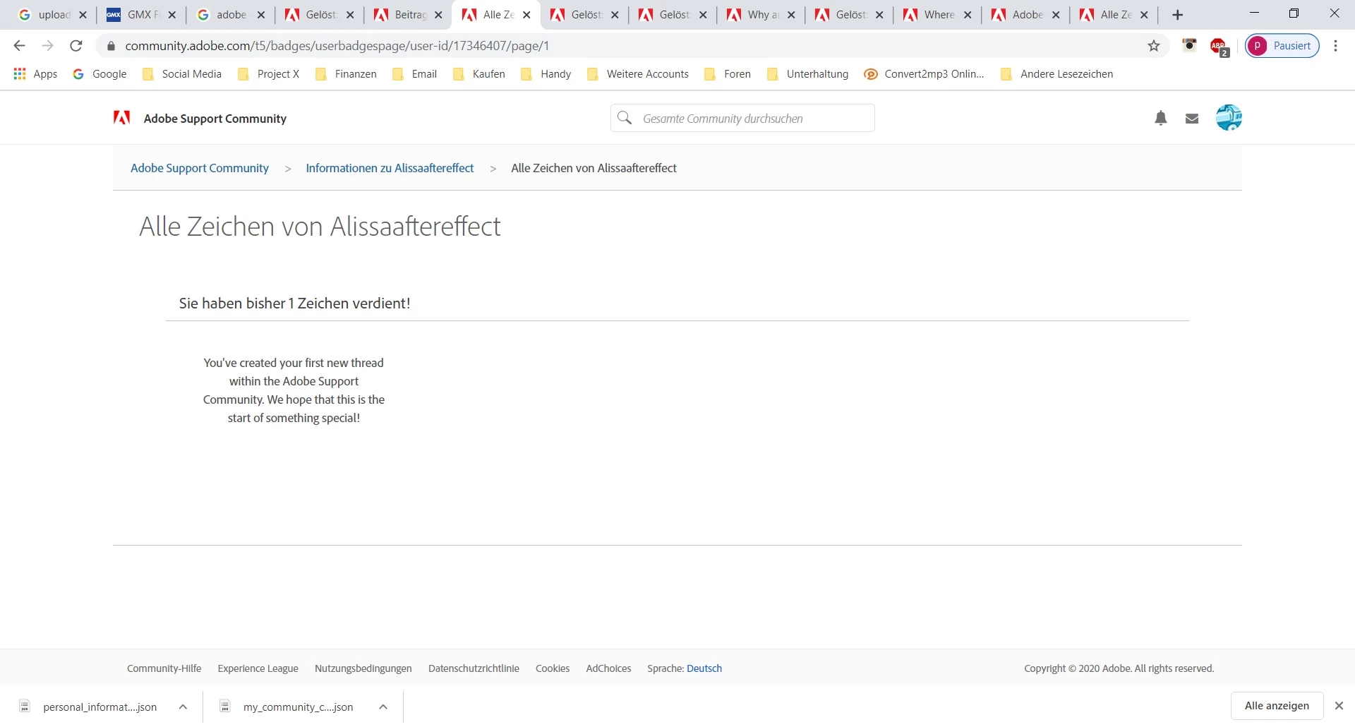Image resolution: width=1355 pixels, height=727 pixels.
Task: Open the Google bookmark
Action: tap(100, 74)
